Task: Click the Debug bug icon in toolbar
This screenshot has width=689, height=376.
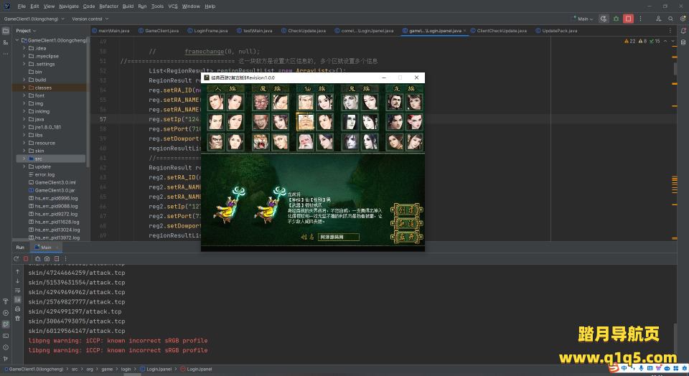Action: (x=616, y=19)
